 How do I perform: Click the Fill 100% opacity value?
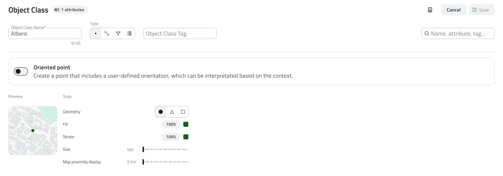[x=171, y=124]
